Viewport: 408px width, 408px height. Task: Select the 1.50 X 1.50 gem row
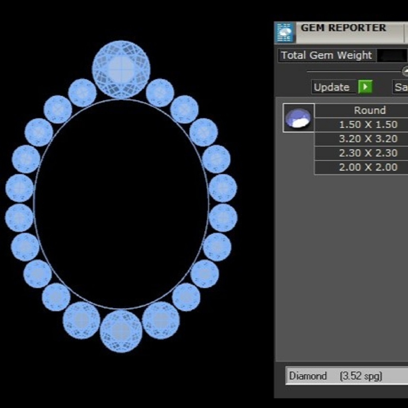tap(368, 124)
